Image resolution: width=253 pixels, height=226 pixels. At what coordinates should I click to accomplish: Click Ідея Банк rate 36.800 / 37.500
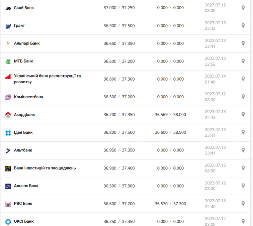pos(119,132)
